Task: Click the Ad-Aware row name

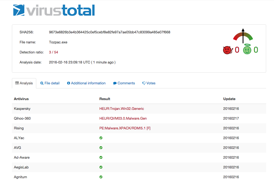Action: coord(22,158)
